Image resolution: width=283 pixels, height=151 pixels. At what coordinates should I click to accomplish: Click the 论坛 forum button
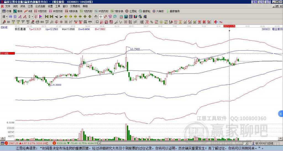pyautogui.click(x=261, y=2)
